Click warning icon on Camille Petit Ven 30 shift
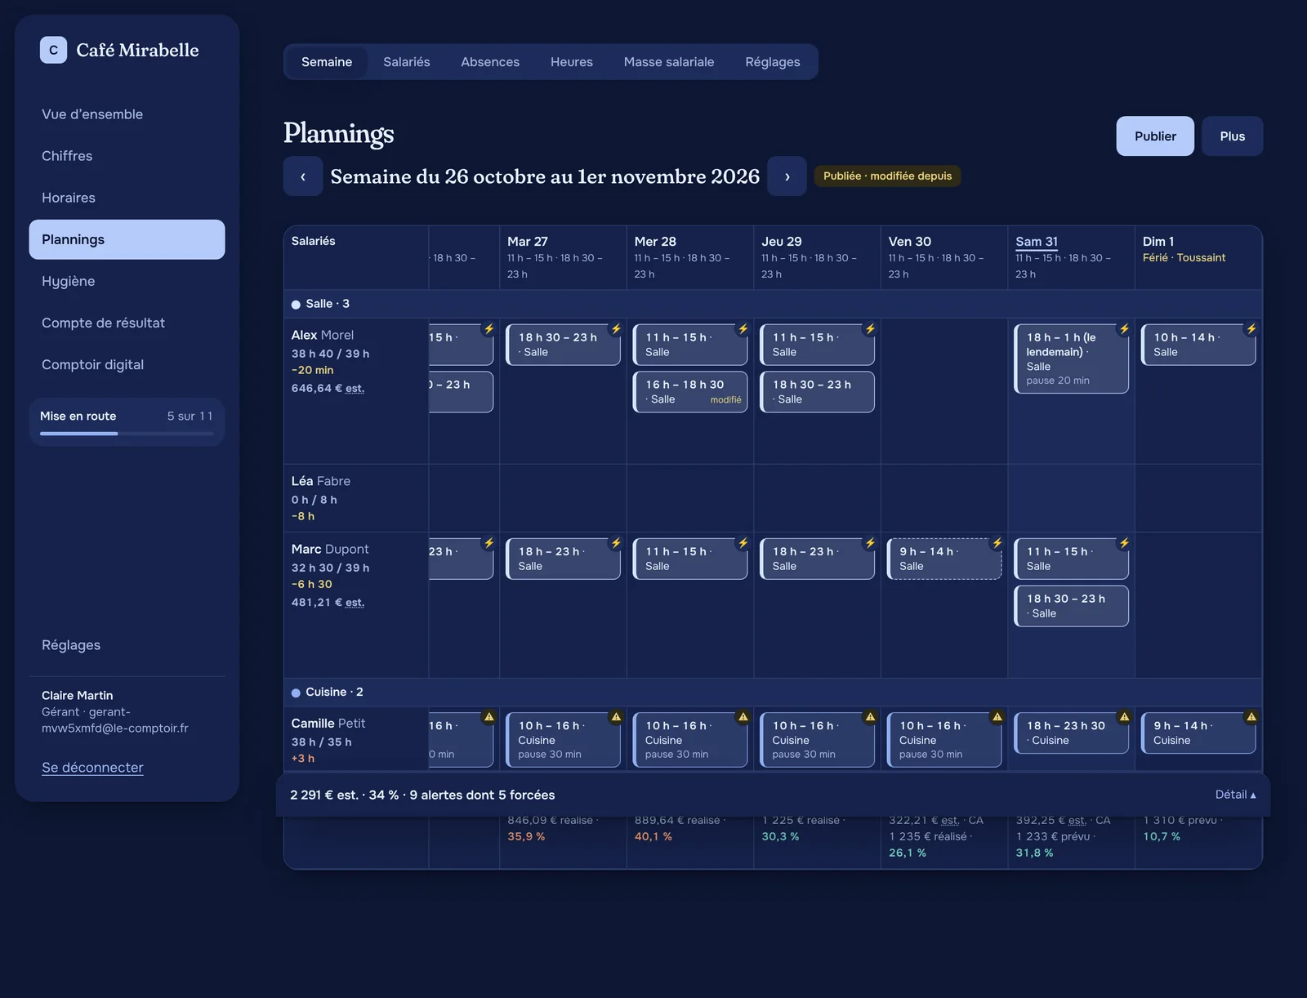 [997, 717]
